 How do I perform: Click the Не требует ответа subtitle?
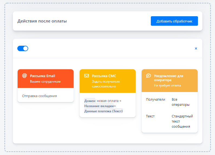pos(167,85)
